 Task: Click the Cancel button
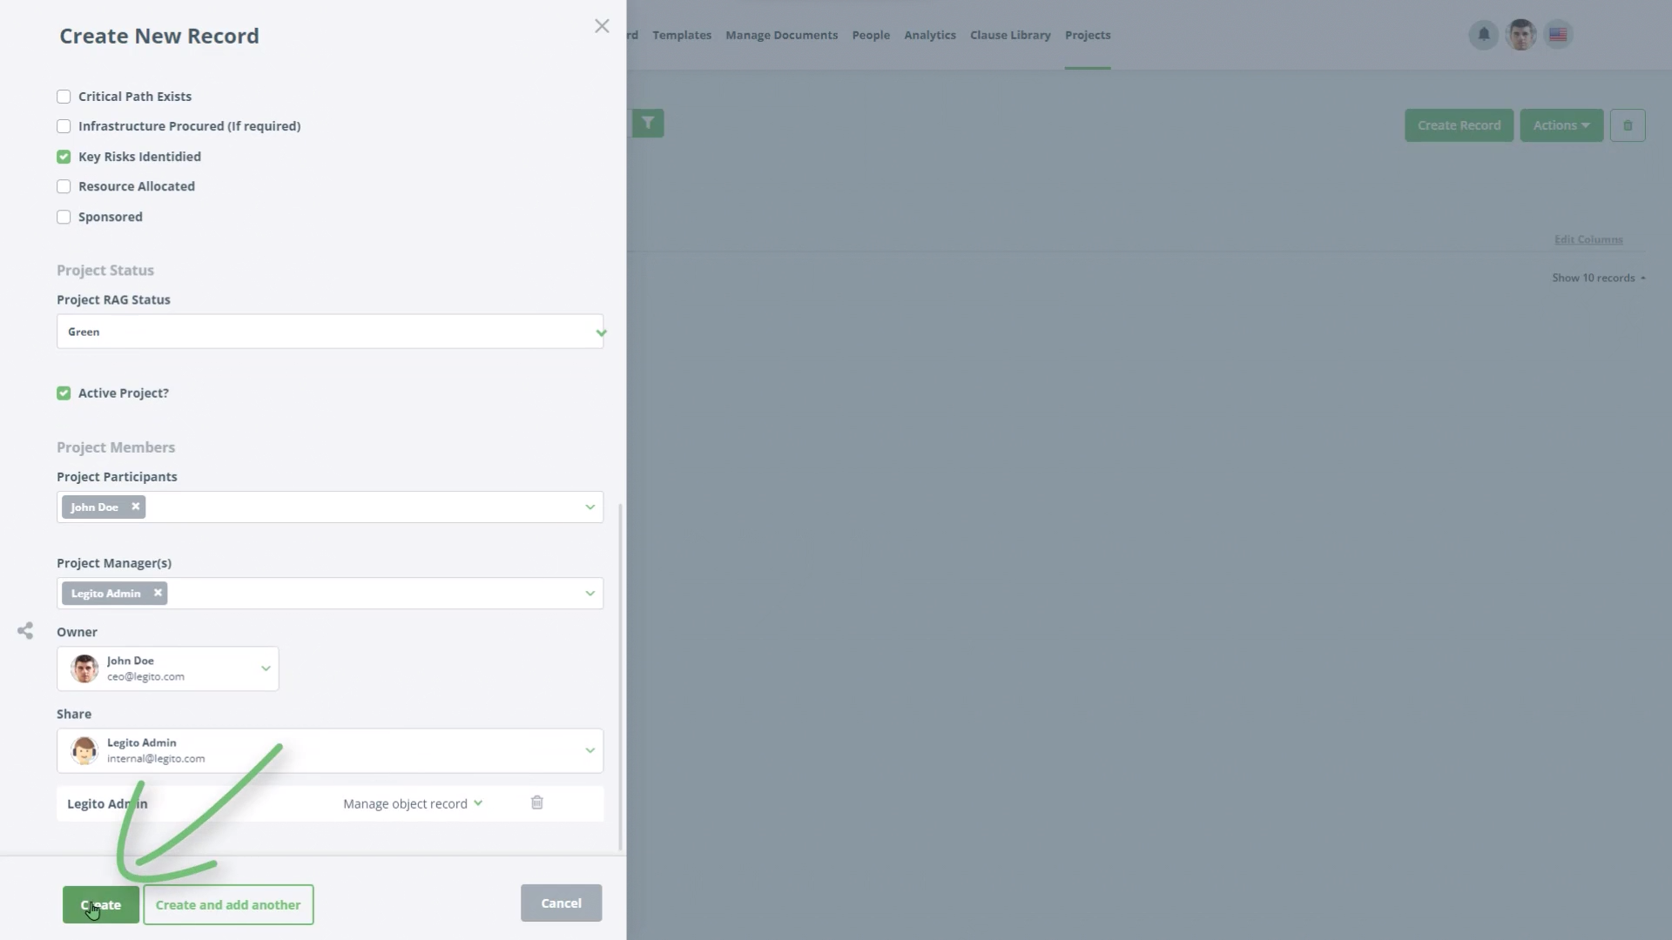(561, 903)
